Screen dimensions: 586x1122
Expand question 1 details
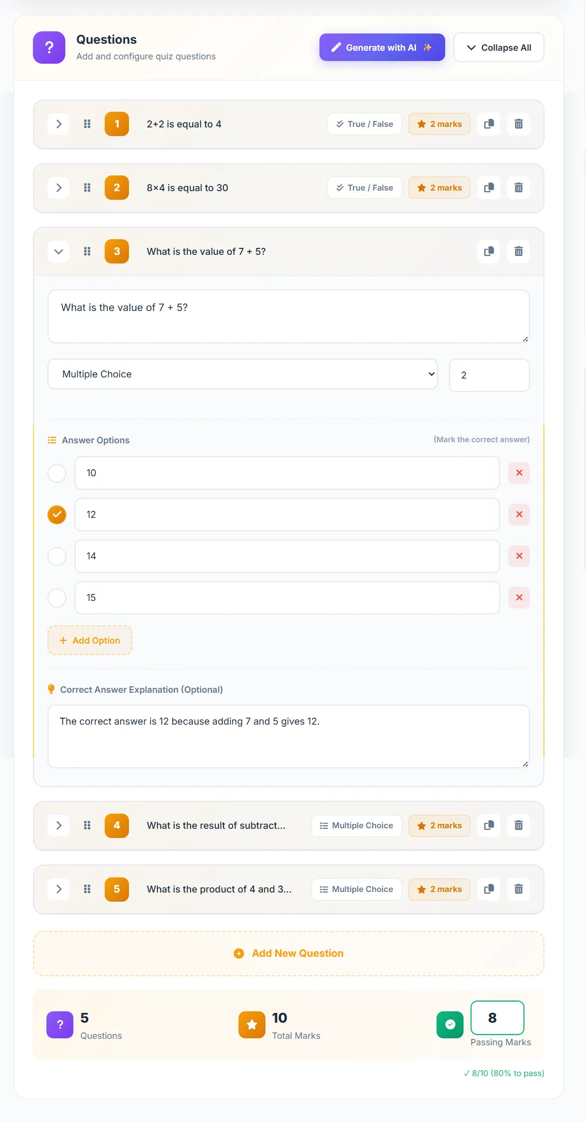[x=59, y=124]
